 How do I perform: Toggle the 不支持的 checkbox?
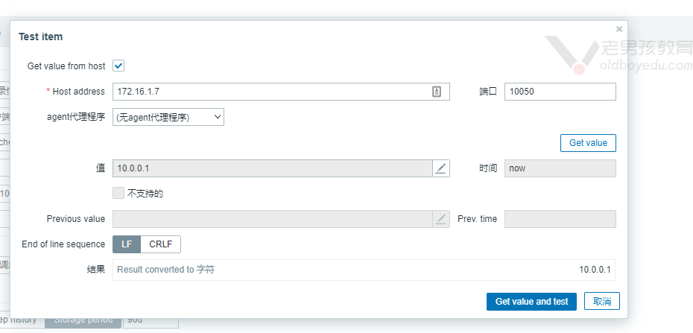click(118, 193)
